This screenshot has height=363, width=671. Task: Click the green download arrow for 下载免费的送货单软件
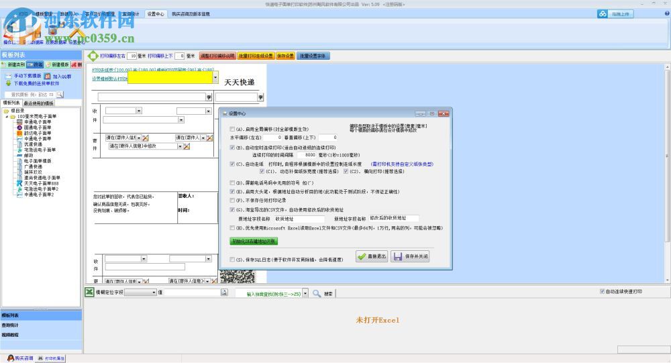8,83
